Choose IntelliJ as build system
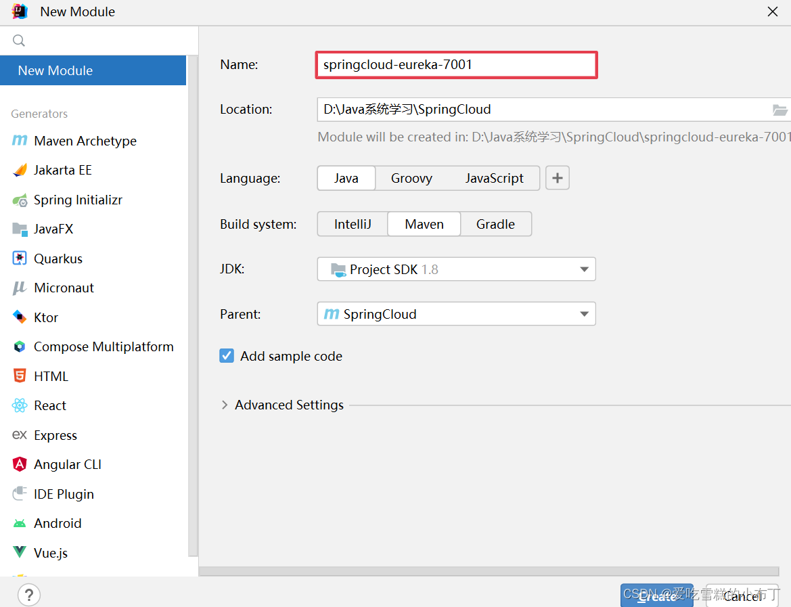Image resolution: width=791 pixels, height=607 pixels. tap(353, 224)
